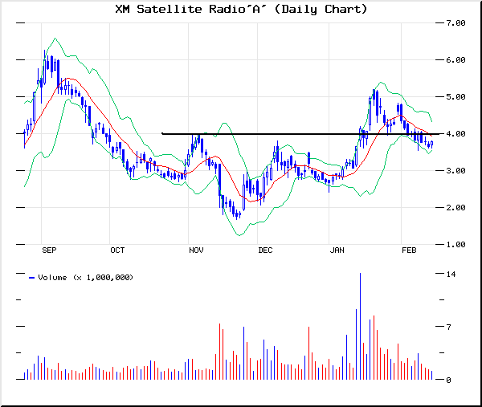Click the chart title 'XM Satellite Radio'A' (Daily Chart)'
Viewport: 482px width, 407px height.
(241, 9)
